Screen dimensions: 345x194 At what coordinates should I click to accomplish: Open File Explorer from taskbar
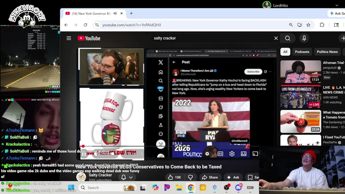(179, 188)
